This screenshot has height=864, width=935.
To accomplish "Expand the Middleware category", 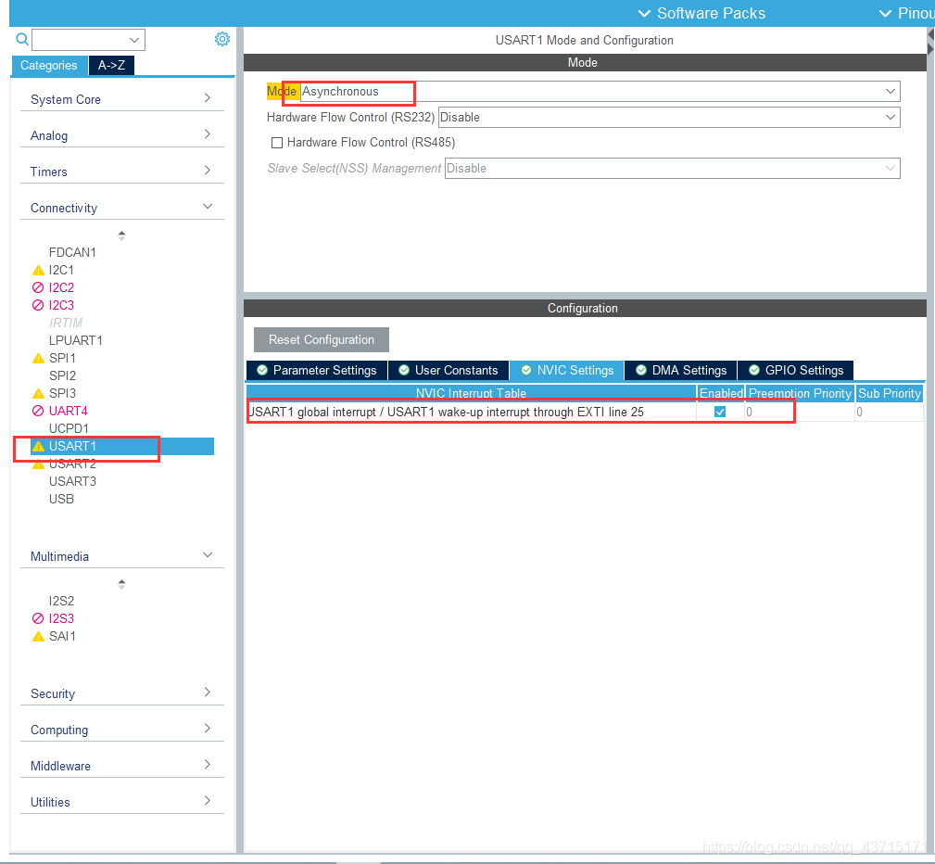I will tap(122, 766).
